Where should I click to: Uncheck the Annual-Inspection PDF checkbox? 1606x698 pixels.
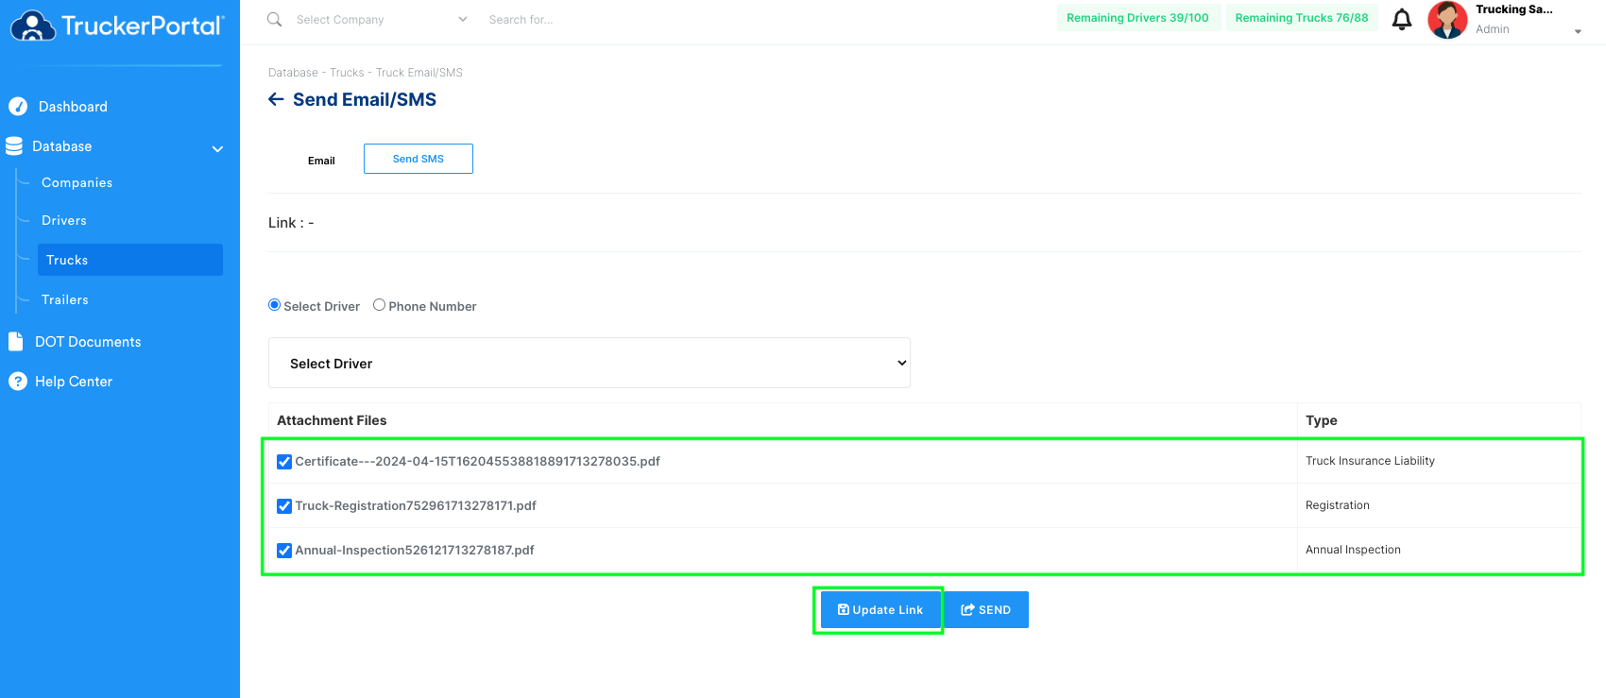pos(284,551)
